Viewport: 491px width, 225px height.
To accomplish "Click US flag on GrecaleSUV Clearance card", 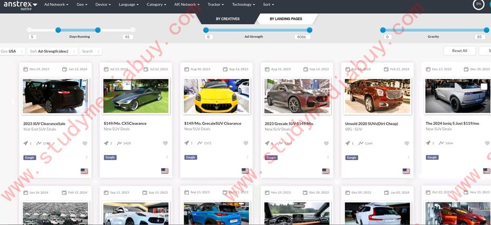I will coord(245,171).
